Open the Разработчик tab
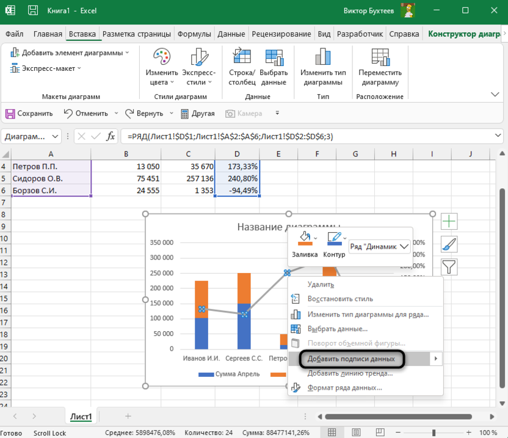Viewport: 508px width, 438px height. (x=360, y=34)
